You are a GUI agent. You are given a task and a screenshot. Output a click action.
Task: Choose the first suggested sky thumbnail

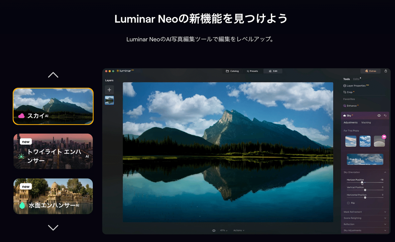point(351,141)
